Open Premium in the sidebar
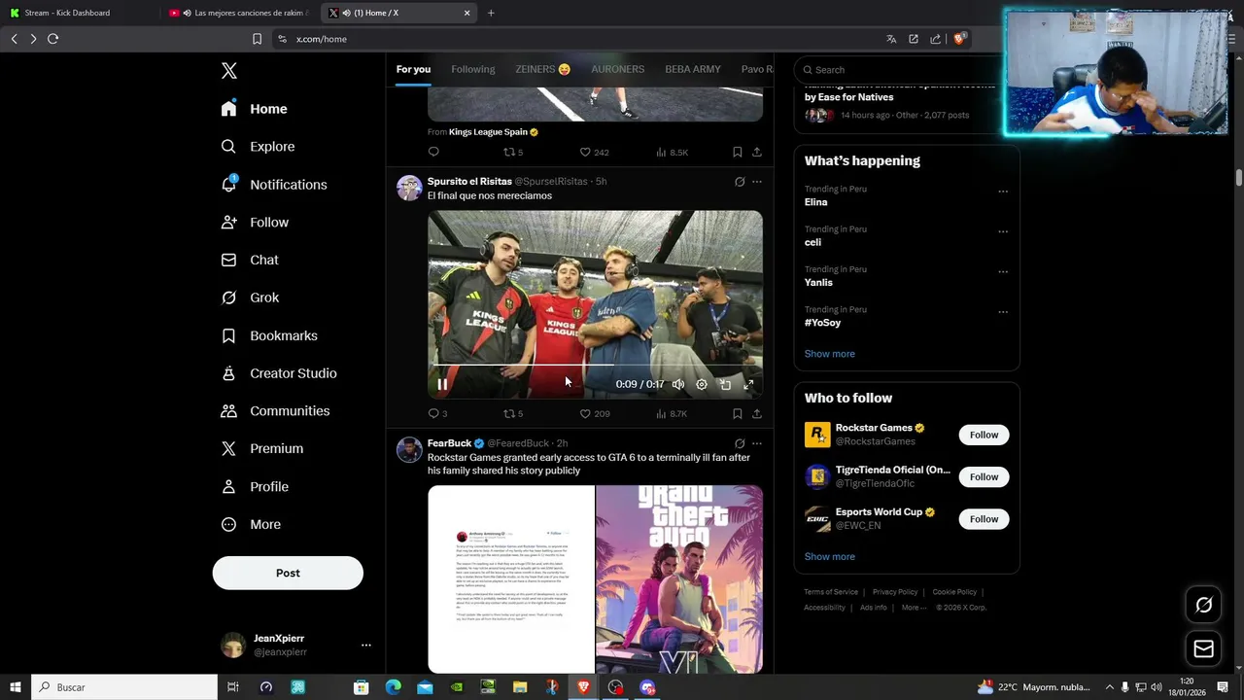The width and height of the screenshot is (1244, 700). click(262, 449)
